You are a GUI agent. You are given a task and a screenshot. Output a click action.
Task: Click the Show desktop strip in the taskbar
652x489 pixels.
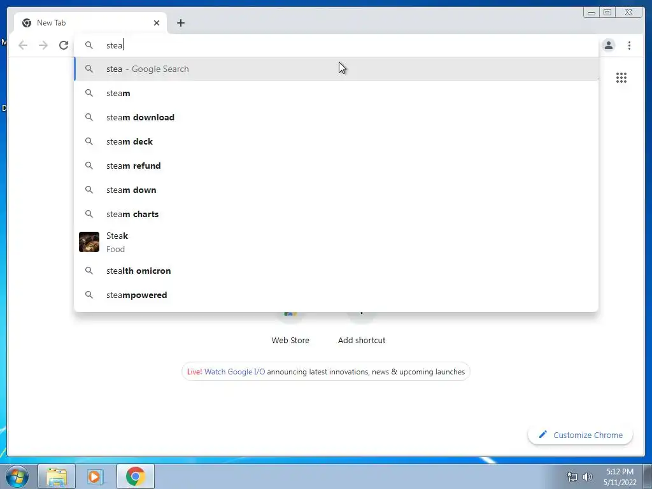point(648,476)
